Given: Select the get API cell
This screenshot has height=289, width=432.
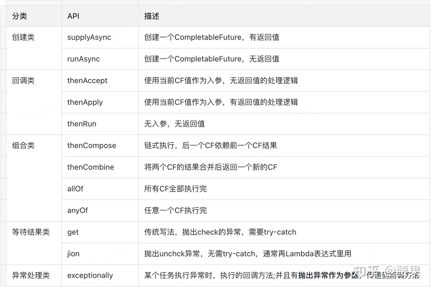Looking at the screenshot, I should click(x=73, y=232).
